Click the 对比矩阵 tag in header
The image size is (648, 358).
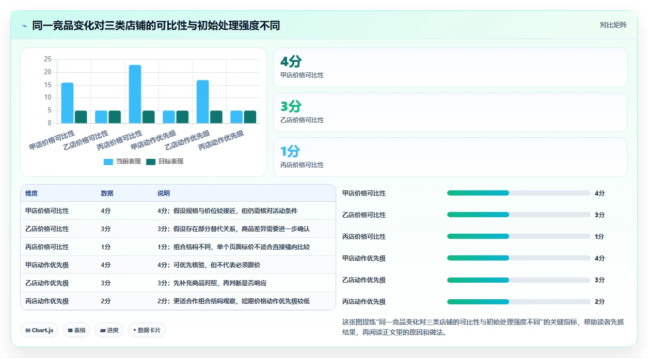[613, 25]
